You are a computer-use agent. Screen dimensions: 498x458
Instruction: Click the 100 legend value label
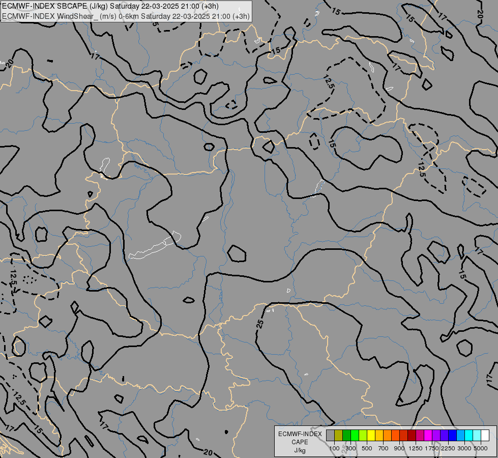334,448
